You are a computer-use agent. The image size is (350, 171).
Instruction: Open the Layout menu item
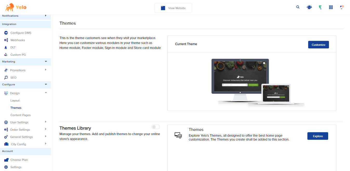click(x=15, y=100)
